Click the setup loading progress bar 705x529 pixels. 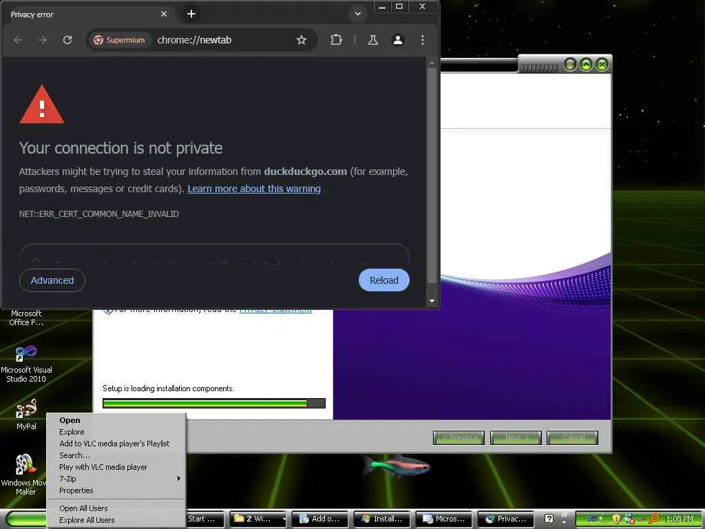pos(214,403)
